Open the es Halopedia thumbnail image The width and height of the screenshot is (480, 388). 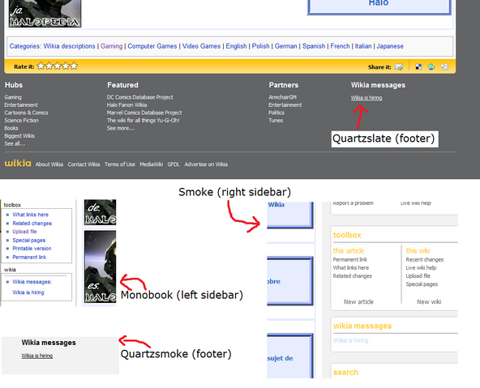tap(100, 266)
